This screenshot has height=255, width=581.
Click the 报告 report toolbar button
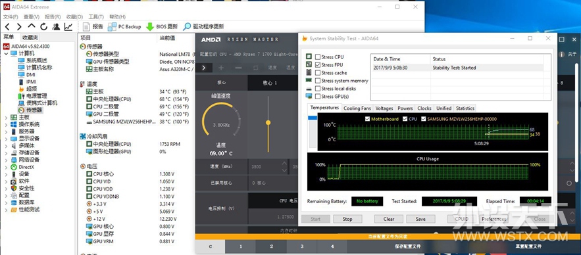coord(93,27)
